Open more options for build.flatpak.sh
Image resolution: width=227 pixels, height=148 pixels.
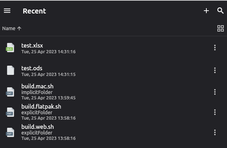215,112
